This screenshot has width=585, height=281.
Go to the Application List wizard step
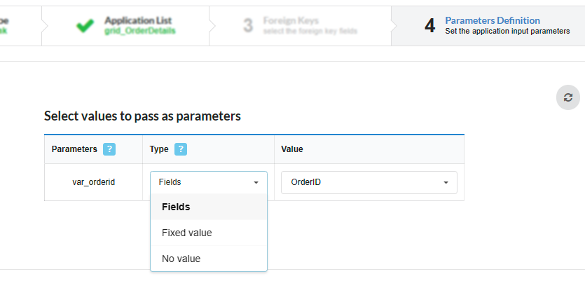click(138, 21)
